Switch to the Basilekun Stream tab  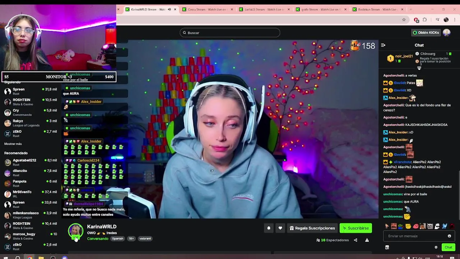[x=377, y=9]
